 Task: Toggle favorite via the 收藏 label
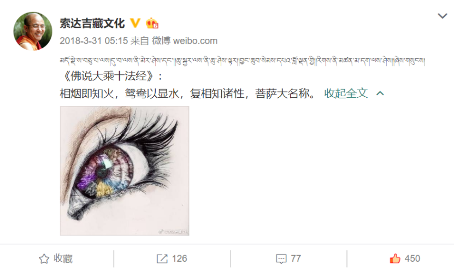tap(63, 258)
